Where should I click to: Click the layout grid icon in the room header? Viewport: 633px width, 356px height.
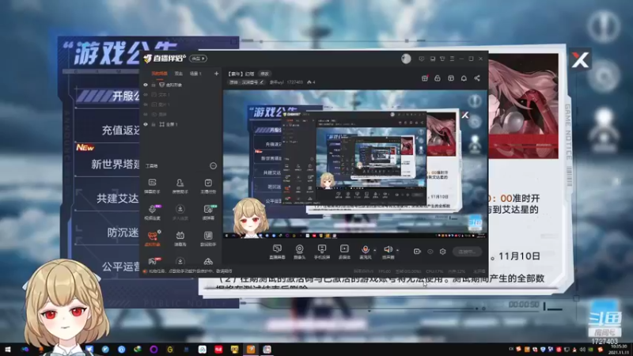[451, 78]
